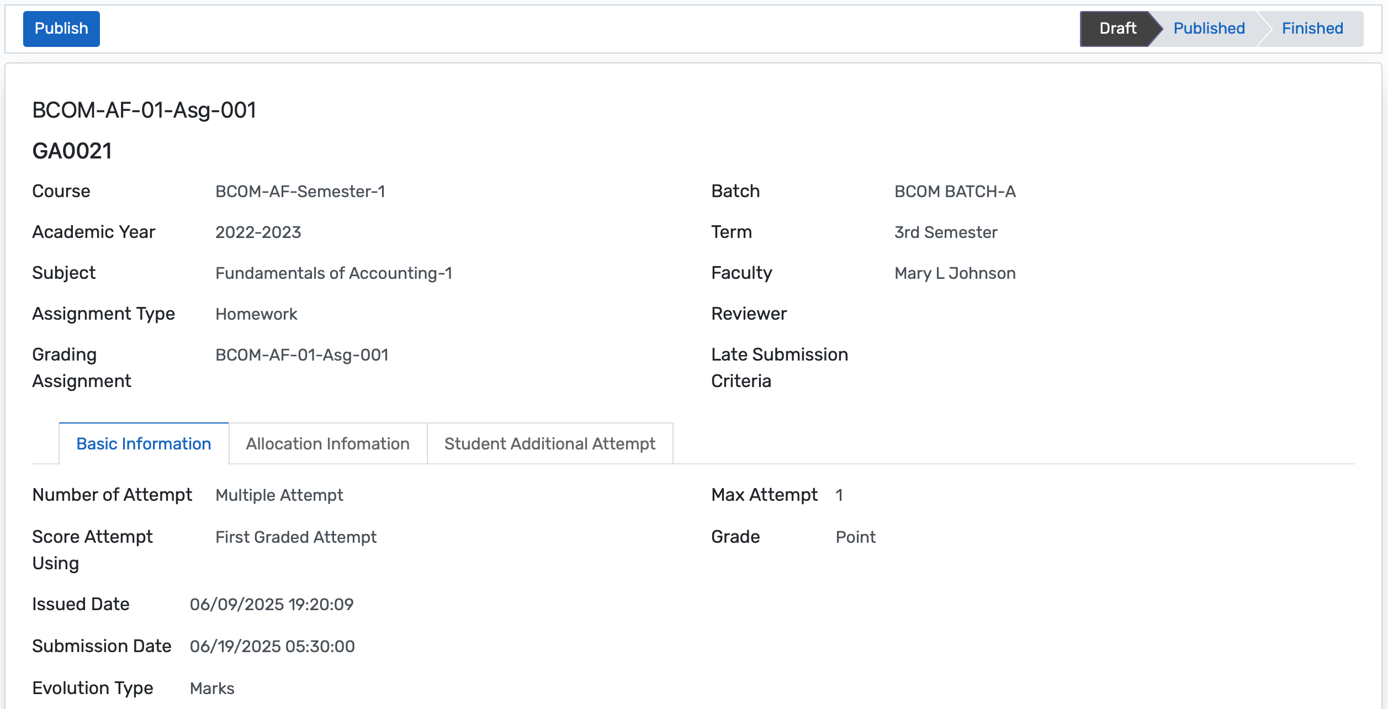This screenshot has width=1388, height=709.
Task: Select the batch BCOM BATCH-A
Action: coord(955,191)
